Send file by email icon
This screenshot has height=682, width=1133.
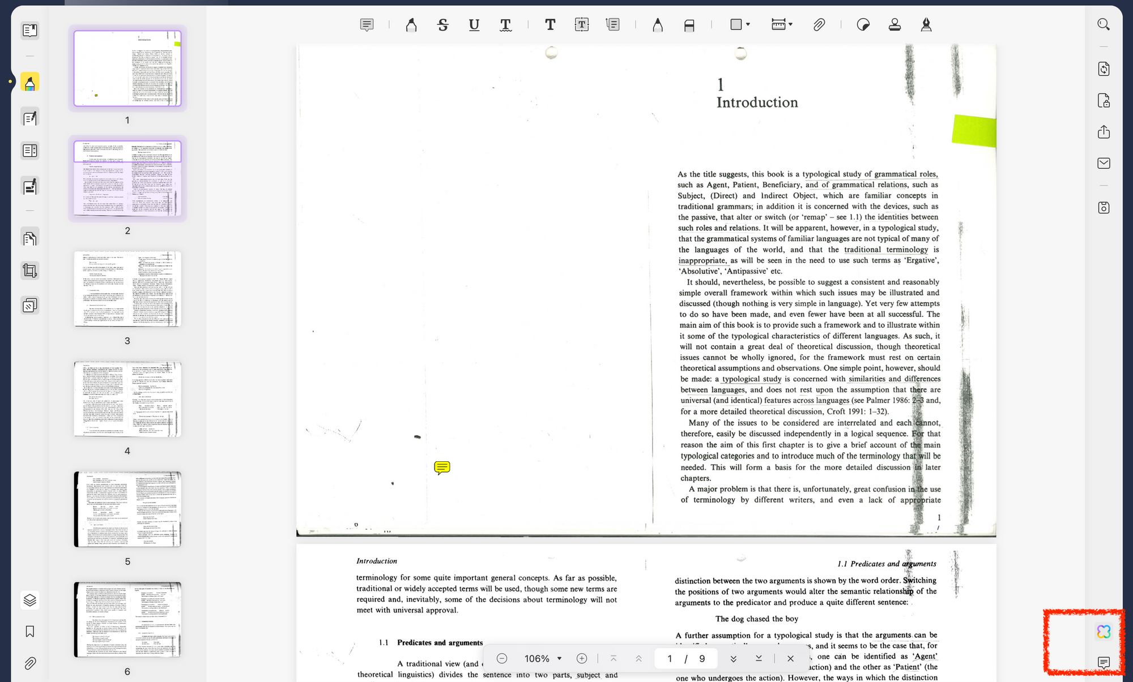(x=1104, y=163)
